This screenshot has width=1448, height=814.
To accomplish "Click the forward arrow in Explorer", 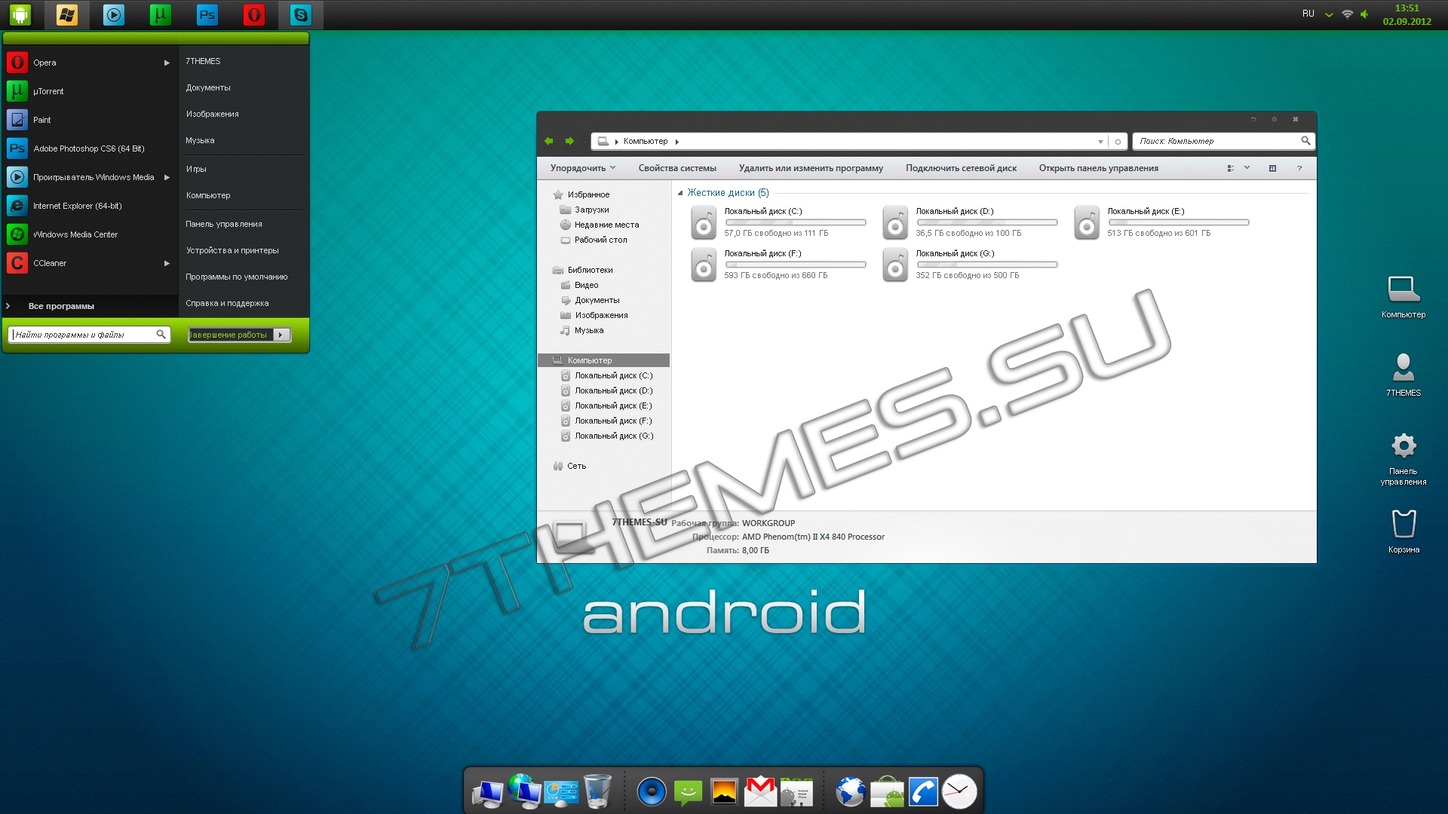I will pos(570,141).
